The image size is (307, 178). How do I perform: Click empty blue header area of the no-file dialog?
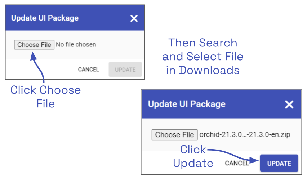[x=104, y=18]
